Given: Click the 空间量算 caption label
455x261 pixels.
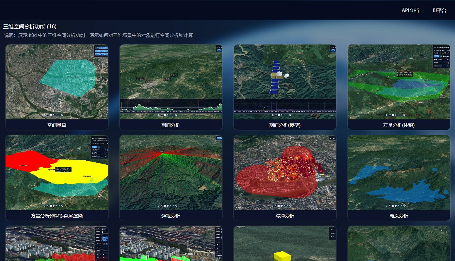Looking at the screenshot, I should [x=57, y=125].
